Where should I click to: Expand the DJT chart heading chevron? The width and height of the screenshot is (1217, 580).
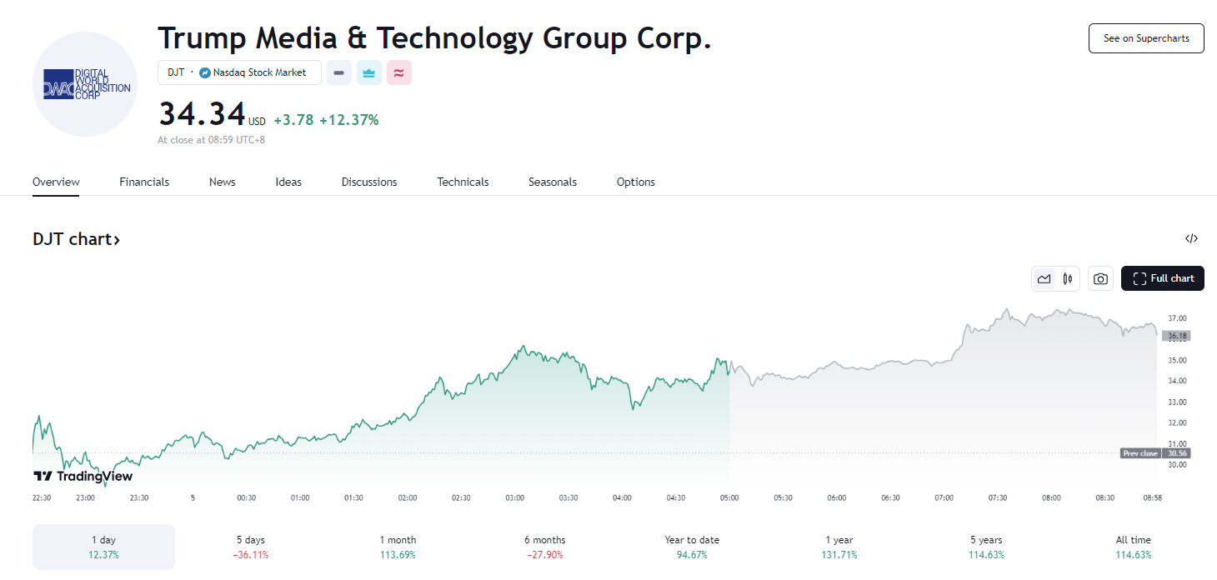pos(118,240)
